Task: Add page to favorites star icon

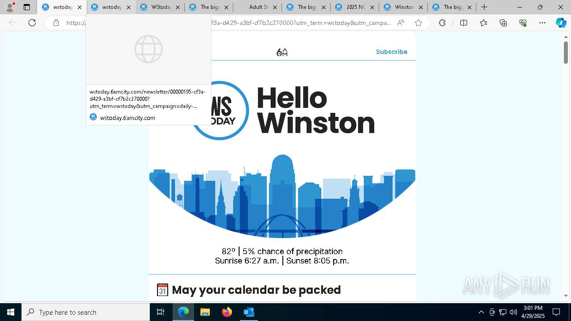Action: [x=418, y=23]
